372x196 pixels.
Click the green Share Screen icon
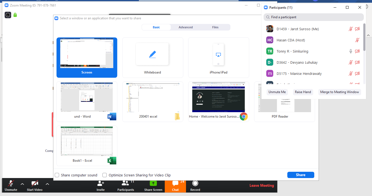153,183
